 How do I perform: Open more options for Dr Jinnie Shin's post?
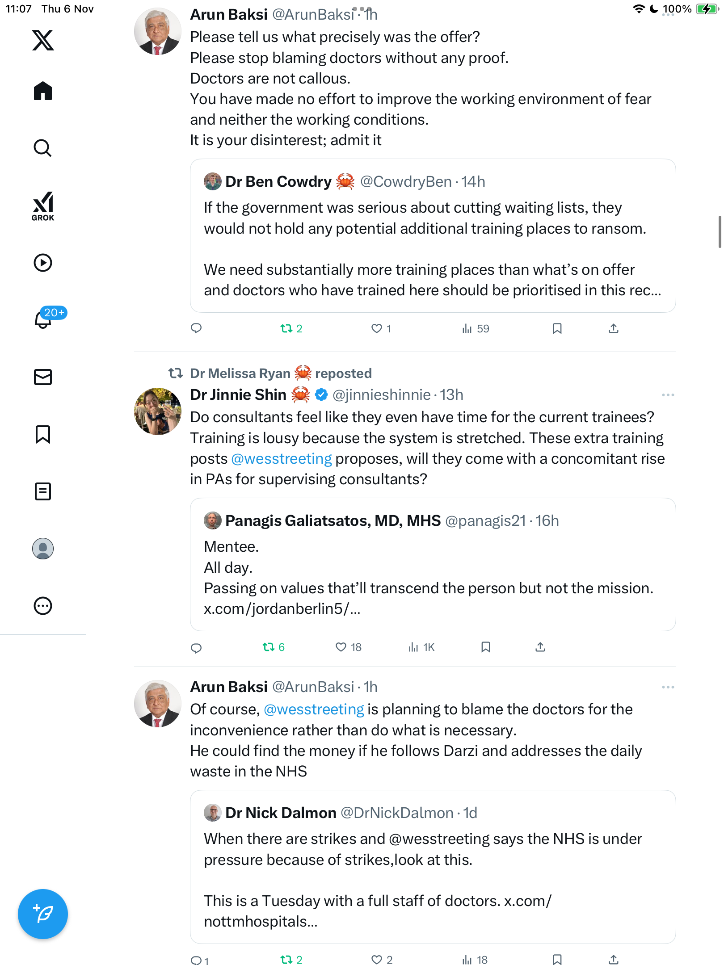(668, 395)
